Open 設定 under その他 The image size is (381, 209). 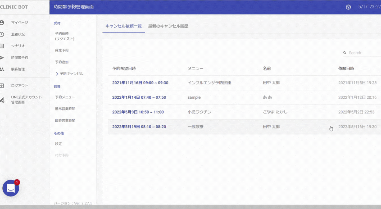tap(58, 144)
